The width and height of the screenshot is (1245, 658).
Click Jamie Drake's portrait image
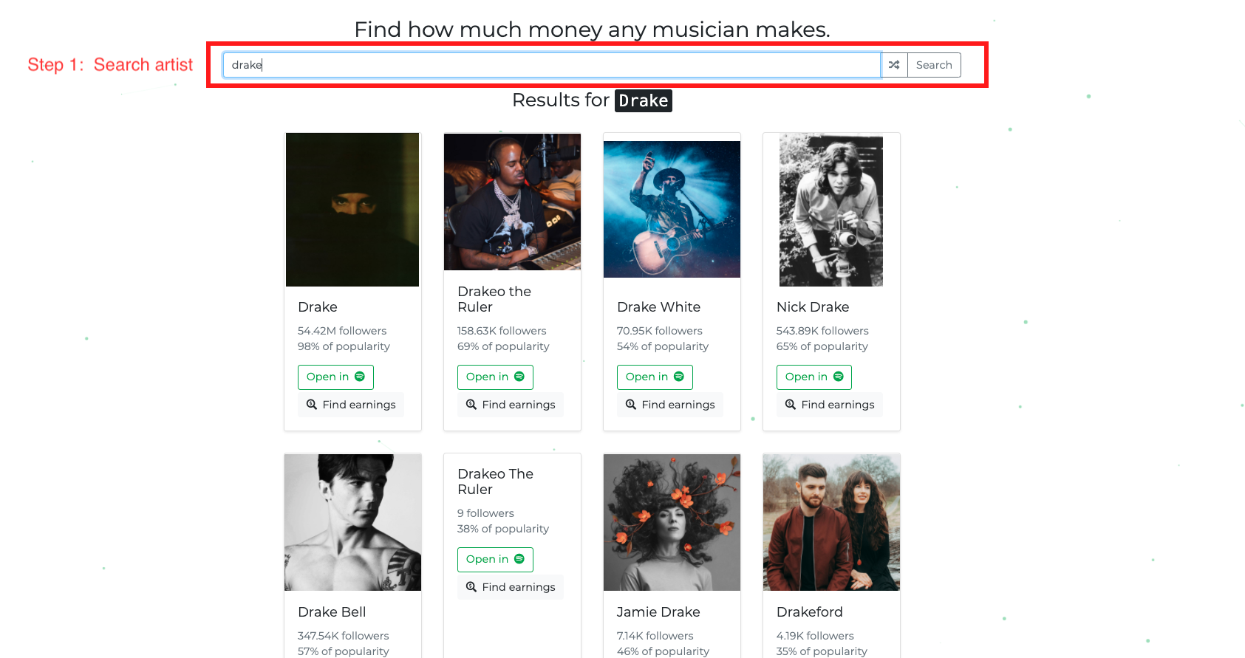click(x=671, y=522)
